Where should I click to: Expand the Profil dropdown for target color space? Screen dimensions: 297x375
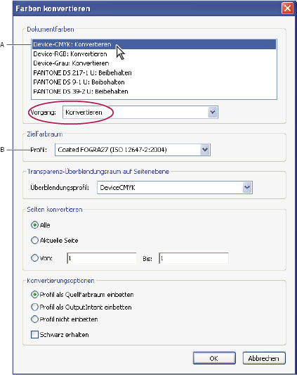(205, 150)
